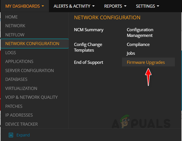Viewport: 182px width, 141px height.
Task: Go to the End of Support link
Action: tap(88, 62)
